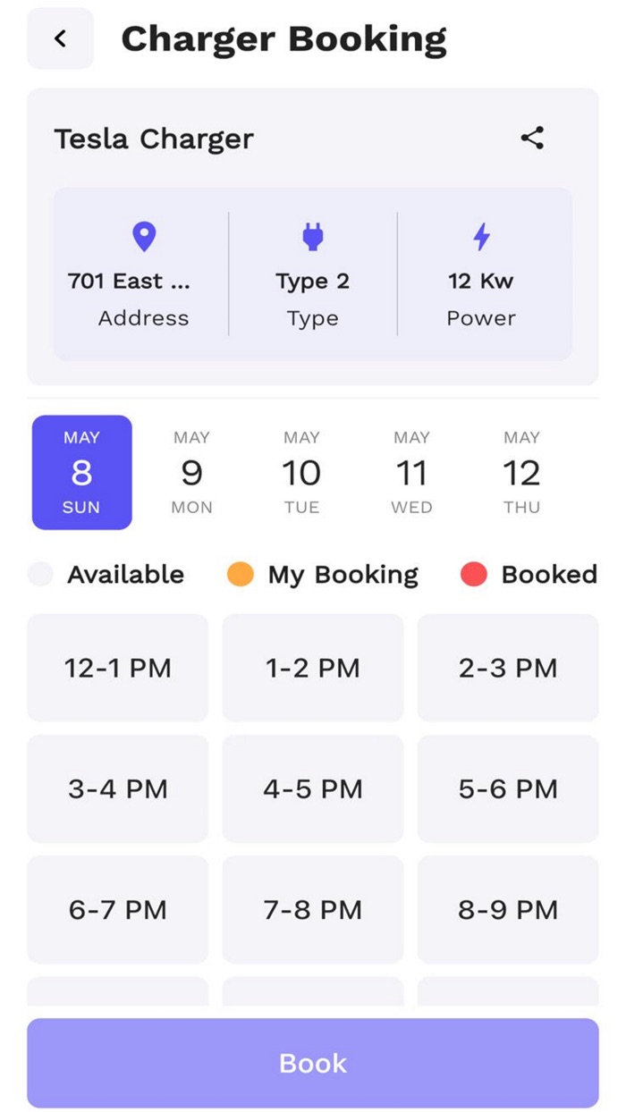This screenshot has height=1112, width=626.
Task: Select the 4-5 PM slot
Action: (x=313, y=788)
